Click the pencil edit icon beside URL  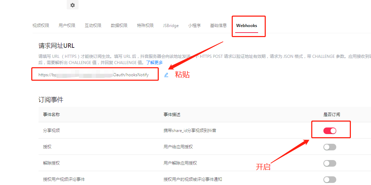[166, 75]
